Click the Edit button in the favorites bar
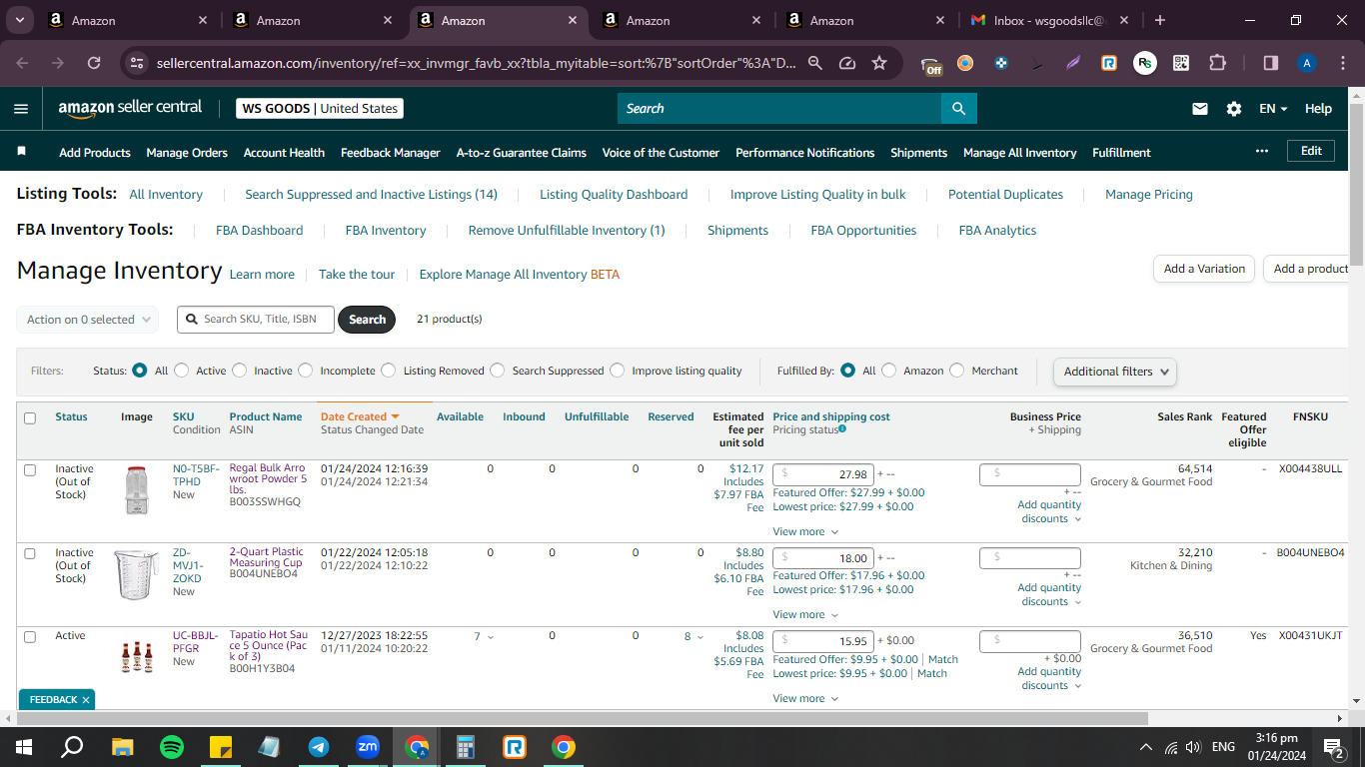Screen dimensions: 1365x767 tap(1311, 151)
